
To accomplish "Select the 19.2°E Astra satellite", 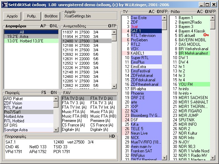I will coord(18,36).
